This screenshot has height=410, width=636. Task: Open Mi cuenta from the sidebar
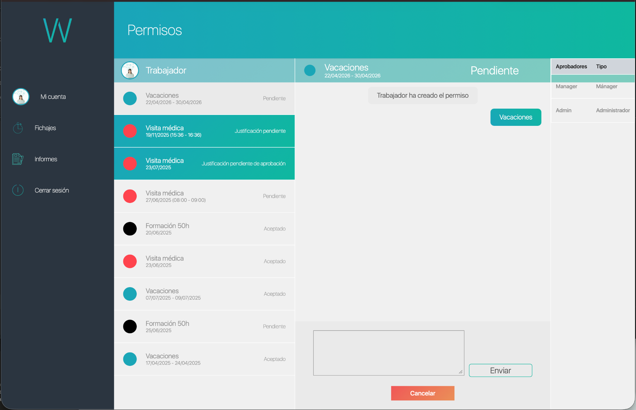(53, 97)
